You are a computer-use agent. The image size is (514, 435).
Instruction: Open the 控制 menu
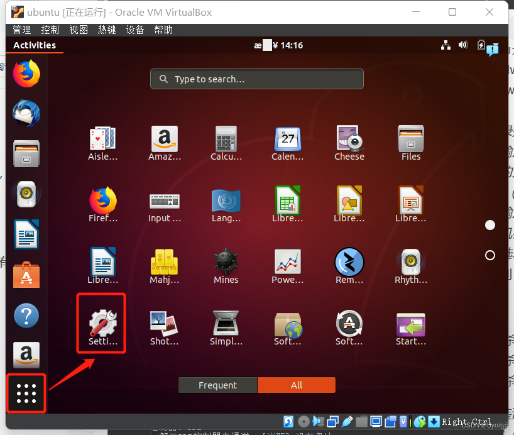point(50,30)
